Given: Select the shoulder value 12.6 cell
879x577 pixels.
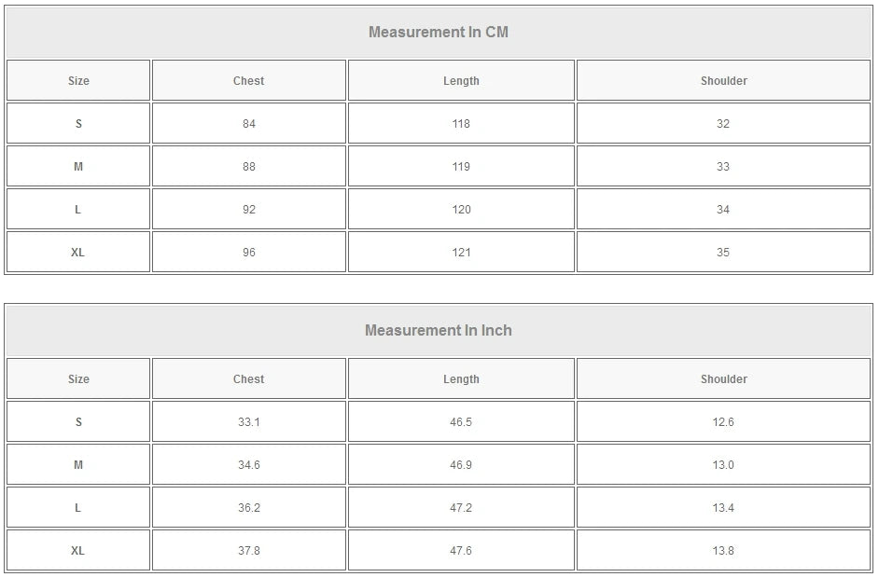Looking at the screenshot, I should (723, 422).
